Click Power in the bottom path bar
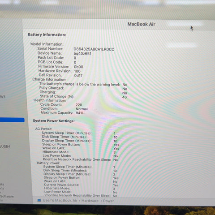 [x=108, y=201]
